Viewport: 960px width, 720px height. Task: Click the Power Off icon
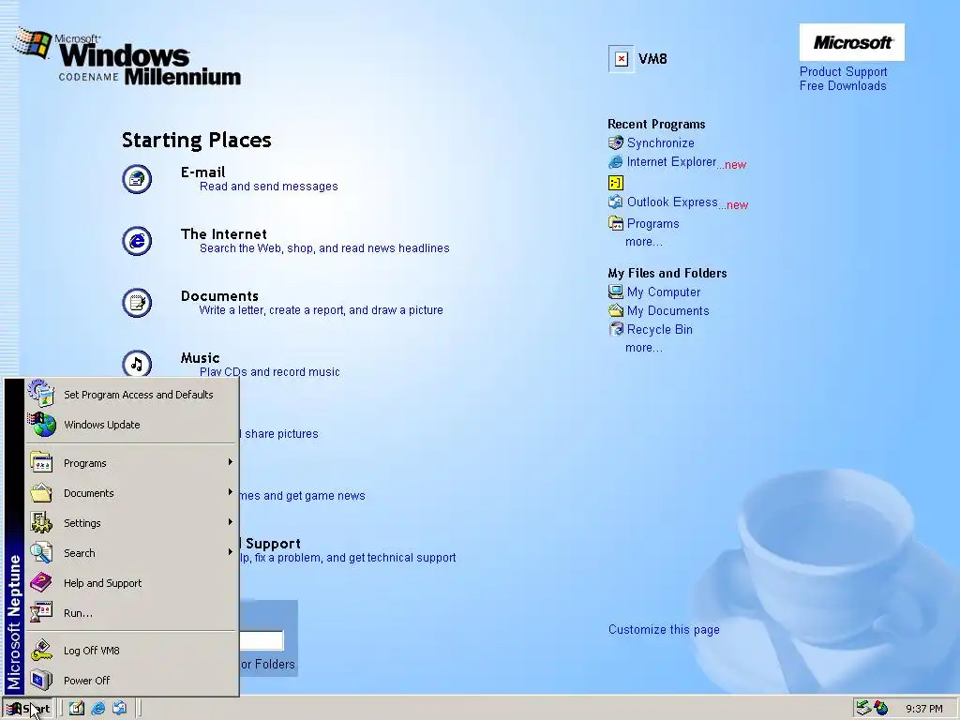tap(41, 681)
